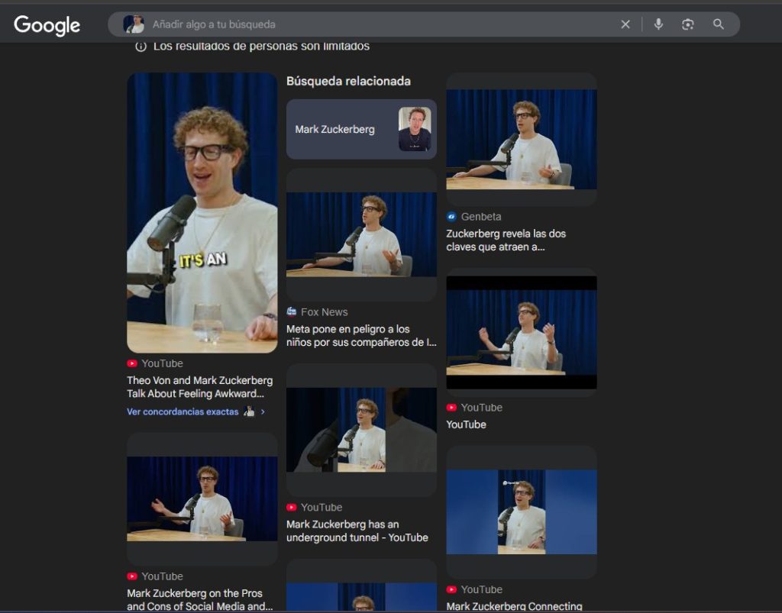This screenshot has width=782, height=613.
Task: Click 'Los resultados de personas son limitados' text
Action: 261,47
